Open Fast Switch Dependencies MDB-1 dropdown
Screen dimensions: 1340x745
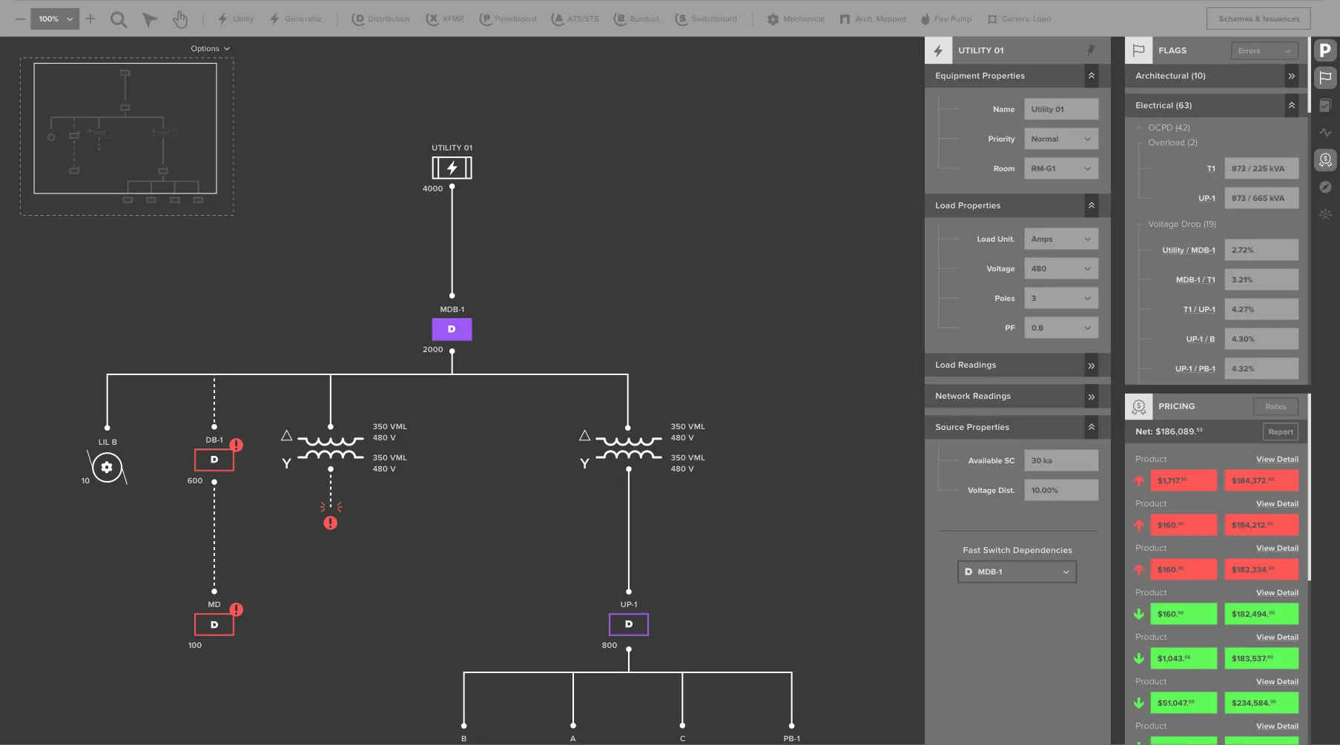pyautogui.click(x=1017, y=572)
